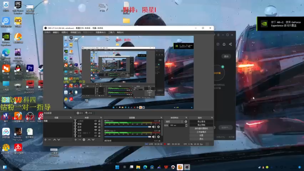Image resolution: width=304 pixels, height=171 pixels.
Task: Pop out the Scenes dock panel
Action: (x=71, y=118)
